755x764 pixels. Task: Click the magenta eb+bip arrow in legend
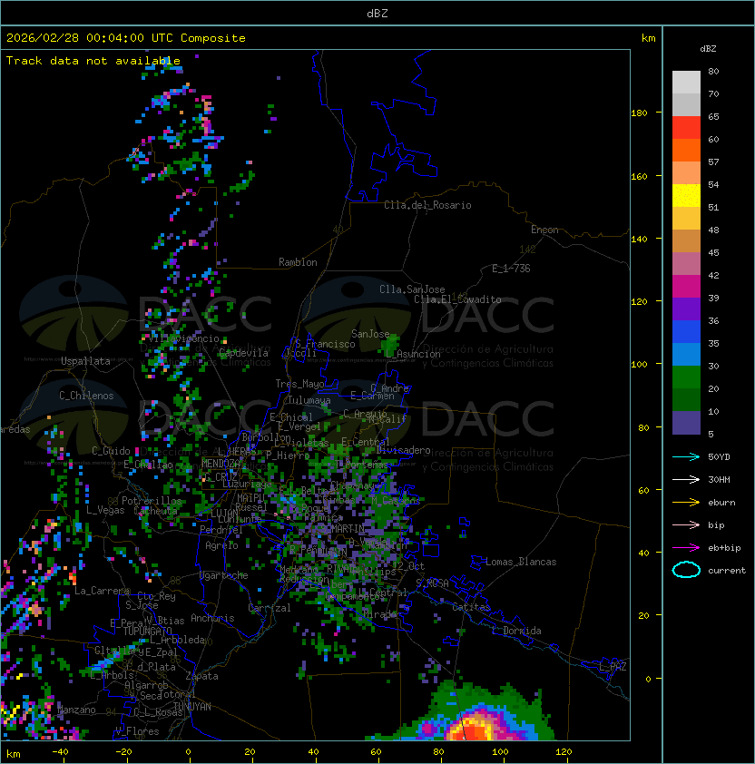pyautogui.click(x=686, y=548)
